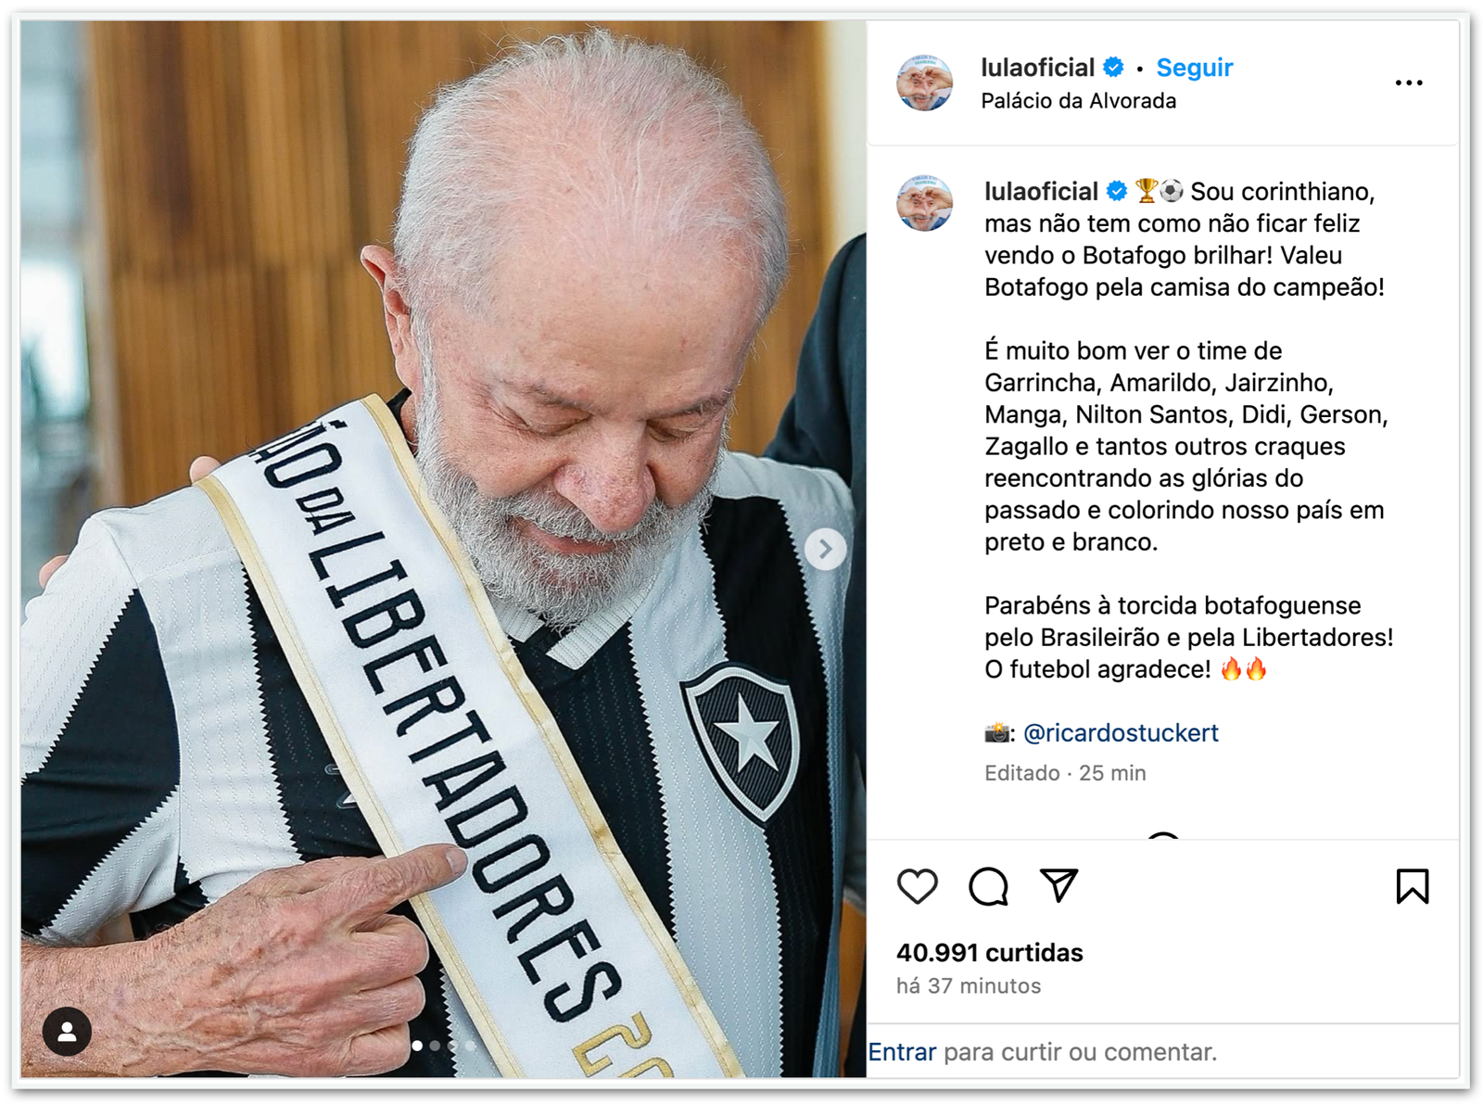
Task: Open the three-dots more options menu
Action: tap(1408, 83)
